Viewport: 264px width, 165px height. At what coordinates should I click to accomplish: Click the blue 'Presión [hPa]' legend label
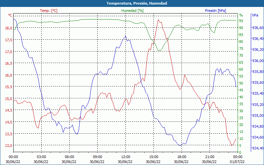click(x=215, y=11)
